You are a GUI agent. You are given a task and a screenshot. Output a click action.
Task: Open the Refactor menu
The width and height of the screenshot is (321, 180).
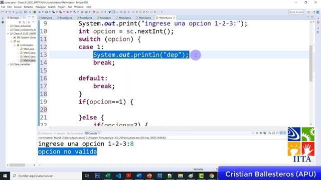(x=29, y=7)
